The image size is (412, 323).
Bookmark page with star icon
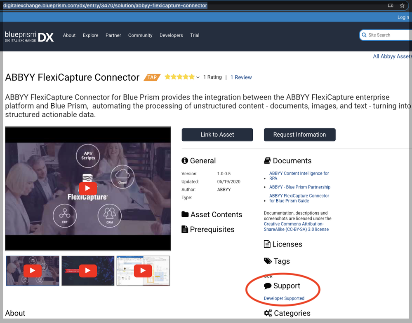[x=402, y=5]
